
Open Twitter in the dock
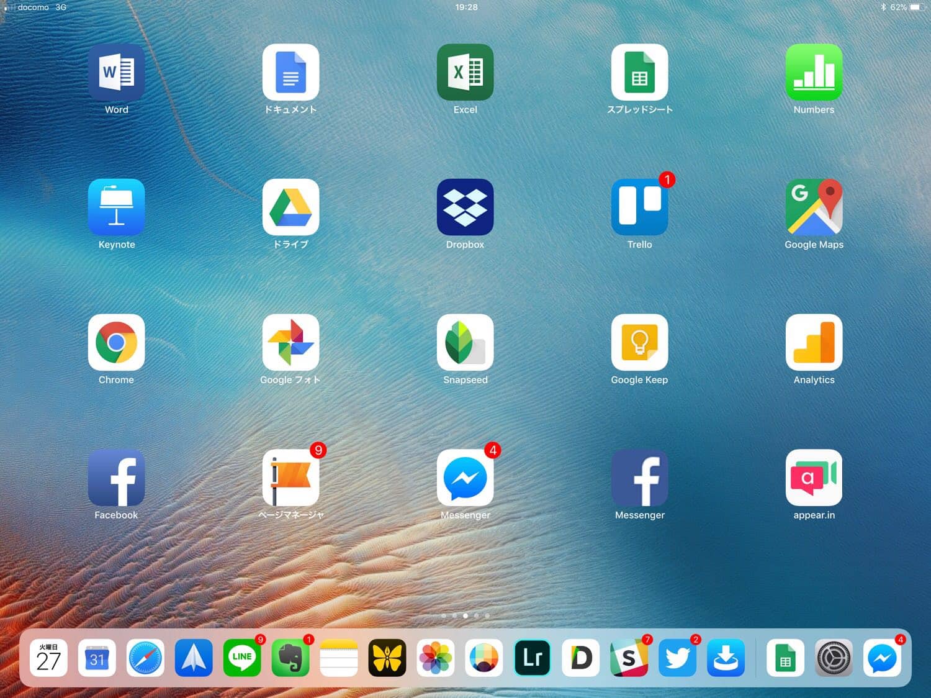(677, 658)
